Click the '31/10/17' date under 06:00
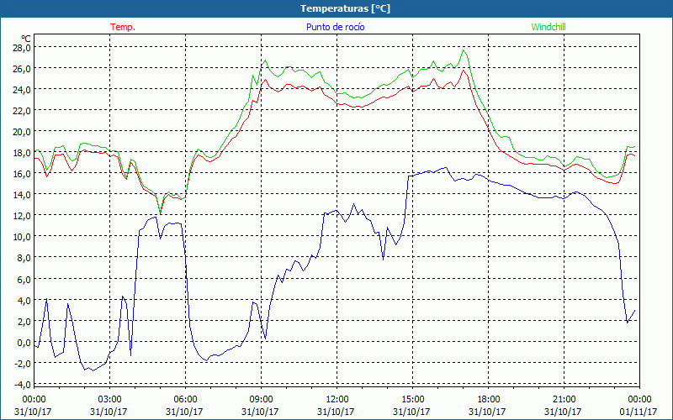 pos(184,412)
